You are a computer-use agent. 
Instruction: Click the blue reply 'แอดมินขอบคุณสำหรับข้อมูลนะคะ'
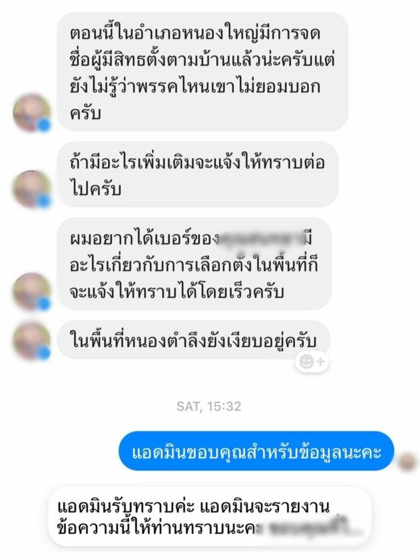tap(256, 451)
